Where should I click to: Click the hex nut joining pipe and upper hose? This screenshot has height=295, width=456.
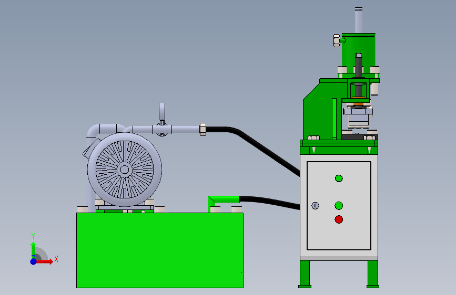[x=203, y=130]
